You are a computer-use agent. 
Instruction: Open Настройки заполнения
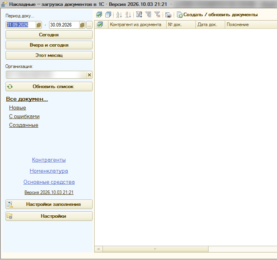49,204
